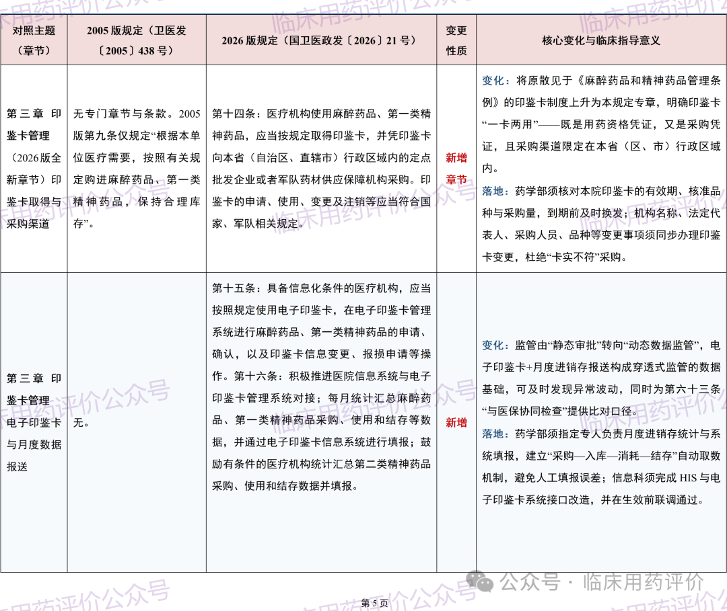Viewport: 727px width, 611px height.
Task: Click the second row's blue '落地：' label
Action: pos(495,434)
